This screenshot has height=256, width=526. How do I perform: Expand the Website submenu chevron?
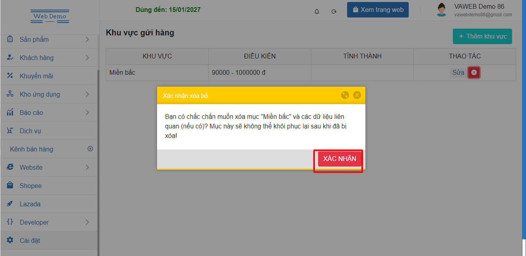87,167
